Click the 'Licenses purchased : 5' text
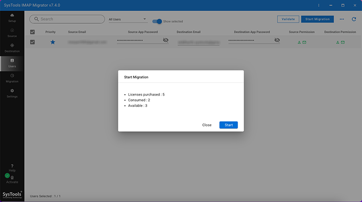The height and width of the screenshot is (202, 362). point(146,95)
